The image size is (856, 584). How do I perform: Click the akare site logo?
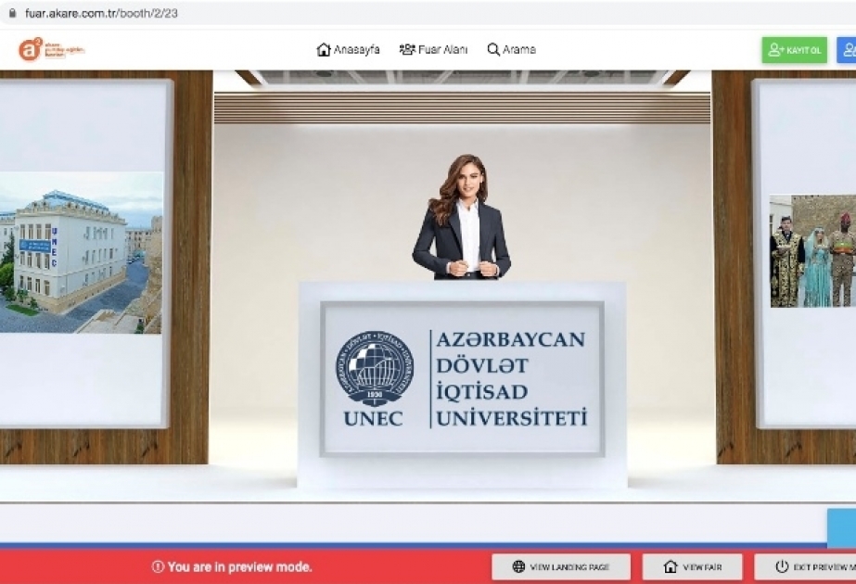pyautogui.click(x=51, y=49)
